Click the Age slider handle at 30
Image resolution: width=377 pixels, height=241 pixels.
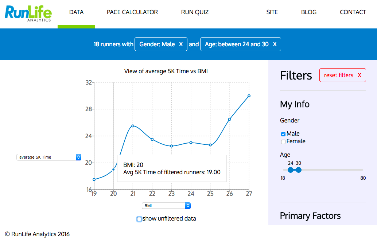(x=298, y=170)
